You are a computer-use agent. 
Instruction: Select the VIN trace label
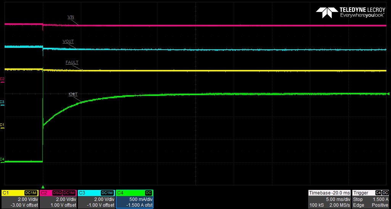[x=71, y=17]
